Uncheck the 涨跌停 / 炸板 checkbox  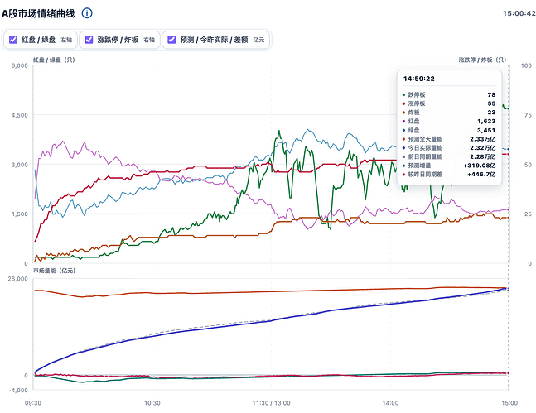tap(89, 40)
